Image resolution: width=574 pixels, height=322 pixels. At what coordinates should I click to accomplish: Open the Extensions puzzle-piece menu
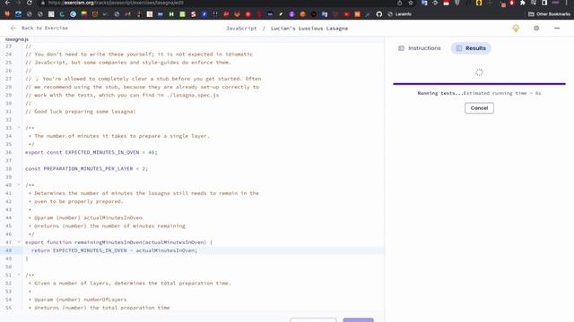click(x=523, y=3)
